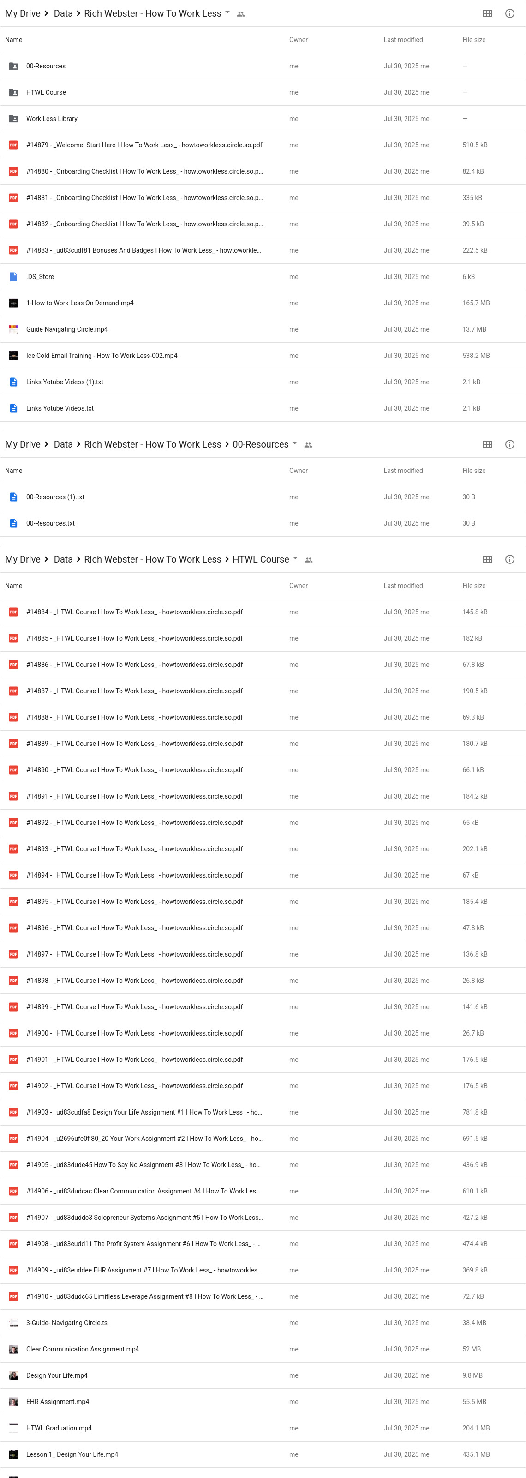Screen dimensions: 526x1478
Task: Select PDF icon for #14910 Limitless Leverage Assignment
Action: (x=13, y=1296)
